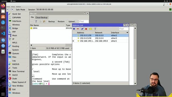
Task: Expand the Tools submenu
Action: coord(15,68)
